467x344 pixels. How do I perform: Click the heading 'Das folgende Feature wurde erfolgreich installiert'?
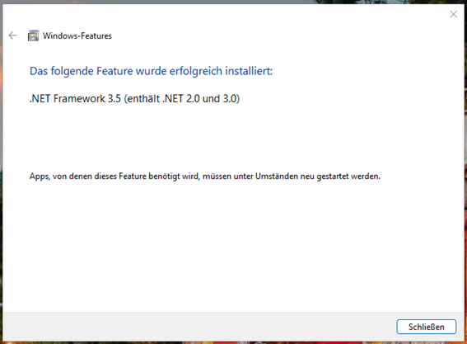point(151,71)
